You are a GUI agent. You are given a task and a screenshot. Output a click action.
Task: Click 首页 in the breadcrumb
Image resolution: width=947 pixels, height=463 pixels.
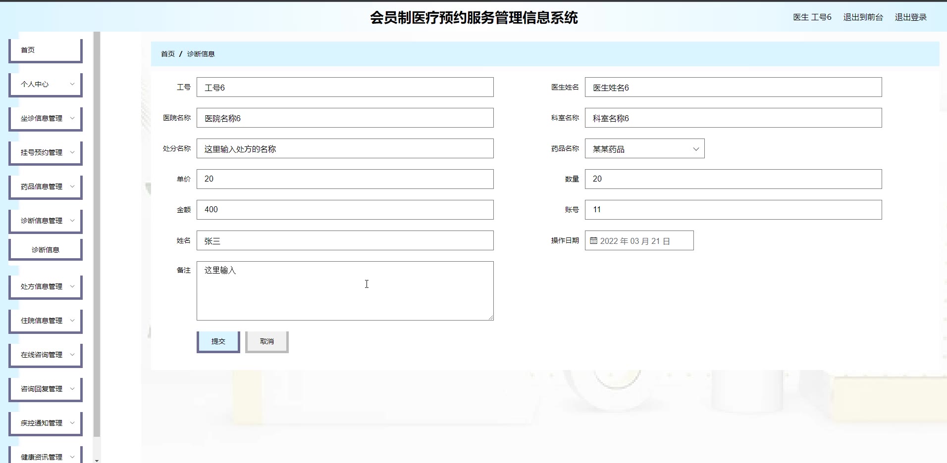pos(168,54)
